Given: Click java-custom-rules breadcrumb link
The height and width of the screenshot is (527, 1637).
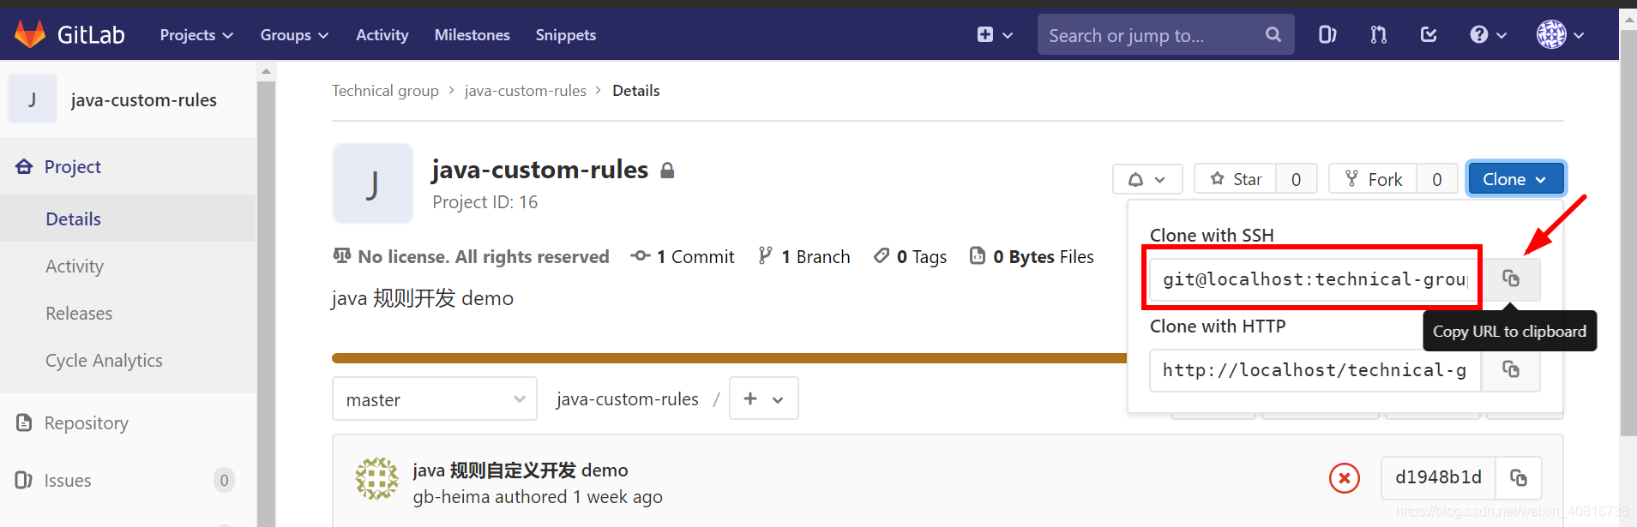Looking at the screenshot, I should (x=526, y=91).
